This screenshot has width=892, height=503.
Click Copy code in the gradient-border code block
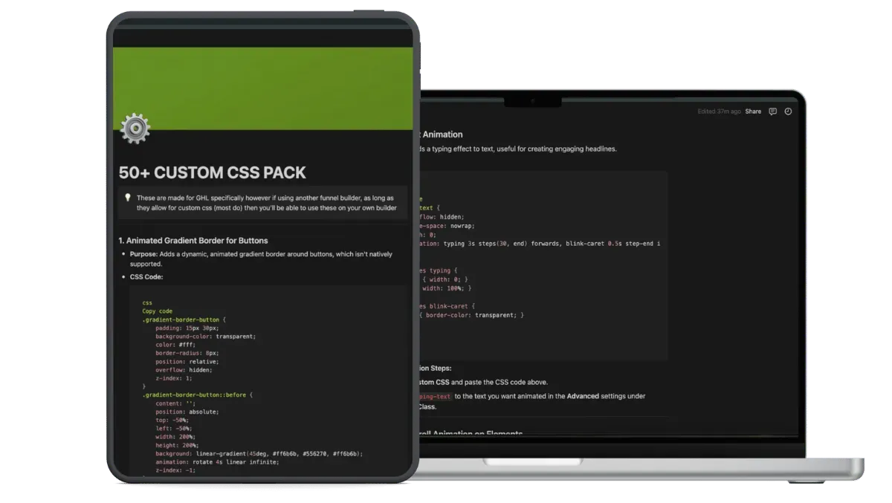(x=158, y=311)
